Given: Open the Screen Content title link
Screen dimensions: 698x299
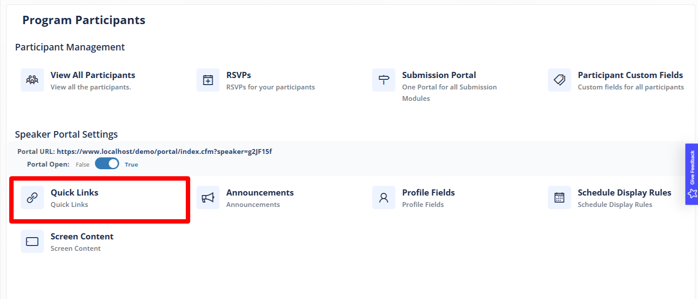Looking at the screenshot, I should [x=82, y=237].
